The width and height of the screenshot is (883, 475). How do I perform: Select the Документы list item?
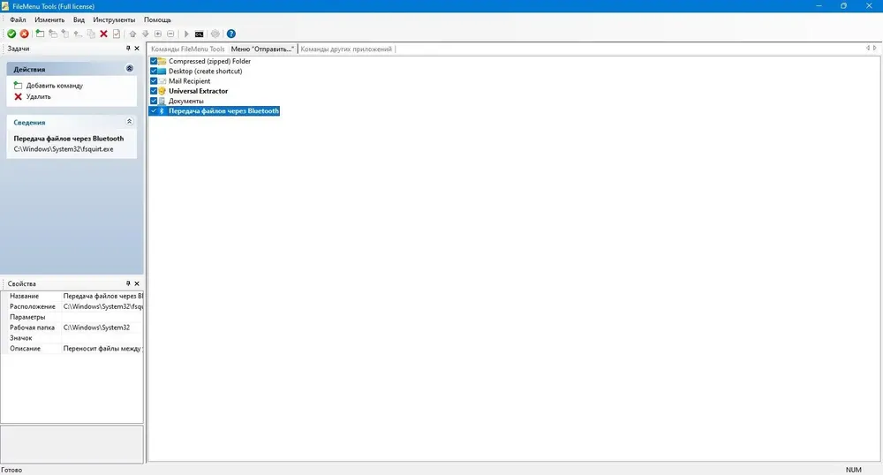[x=185, y=101]
